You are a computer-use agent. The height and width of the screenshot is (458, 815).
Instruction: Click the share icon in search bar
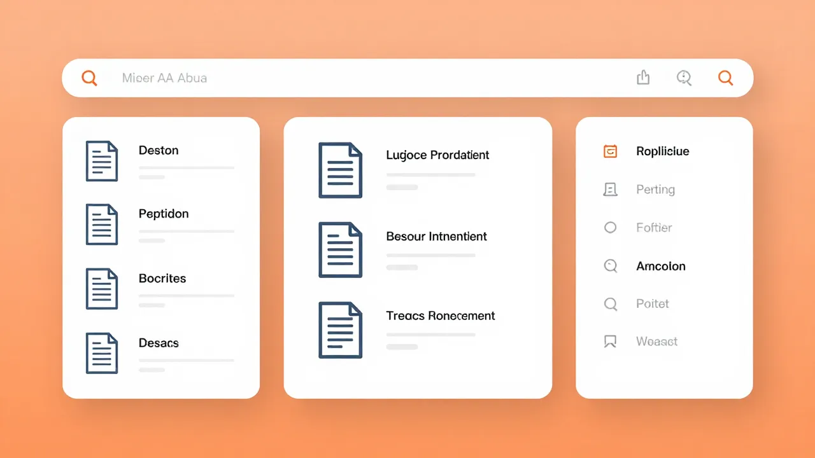coord(643,78)
